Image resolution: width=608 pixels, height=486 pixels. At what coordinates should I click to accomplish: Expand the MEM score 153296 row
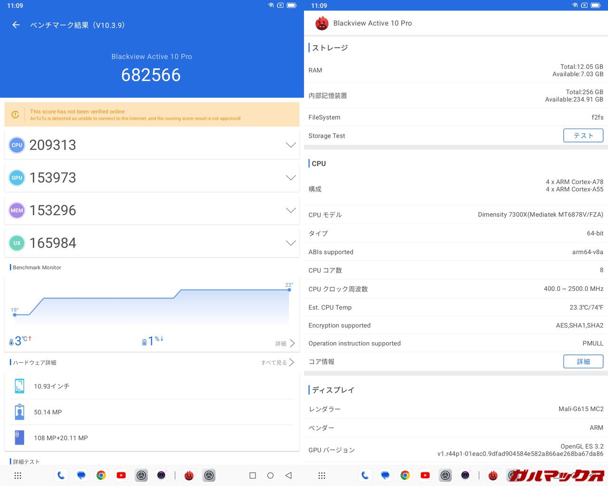click(x=291, y=210)
